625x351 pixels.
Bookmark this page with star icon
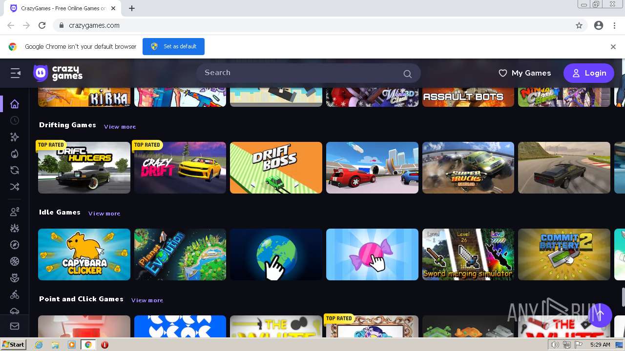(x=579, y=25)
